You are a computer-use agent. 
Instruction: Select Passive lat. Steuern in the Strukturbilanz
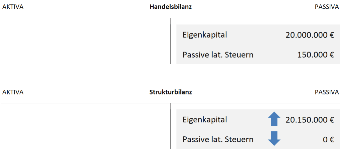tap(218, 140)
